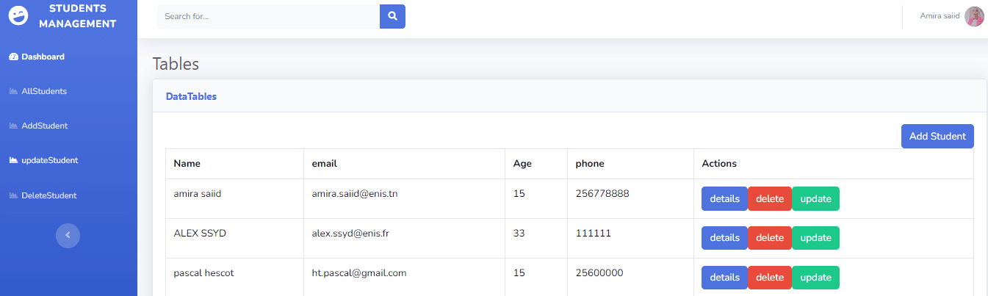
Task: Collapse the sidebar with the chevron toggle
Action: coord(68,235)
